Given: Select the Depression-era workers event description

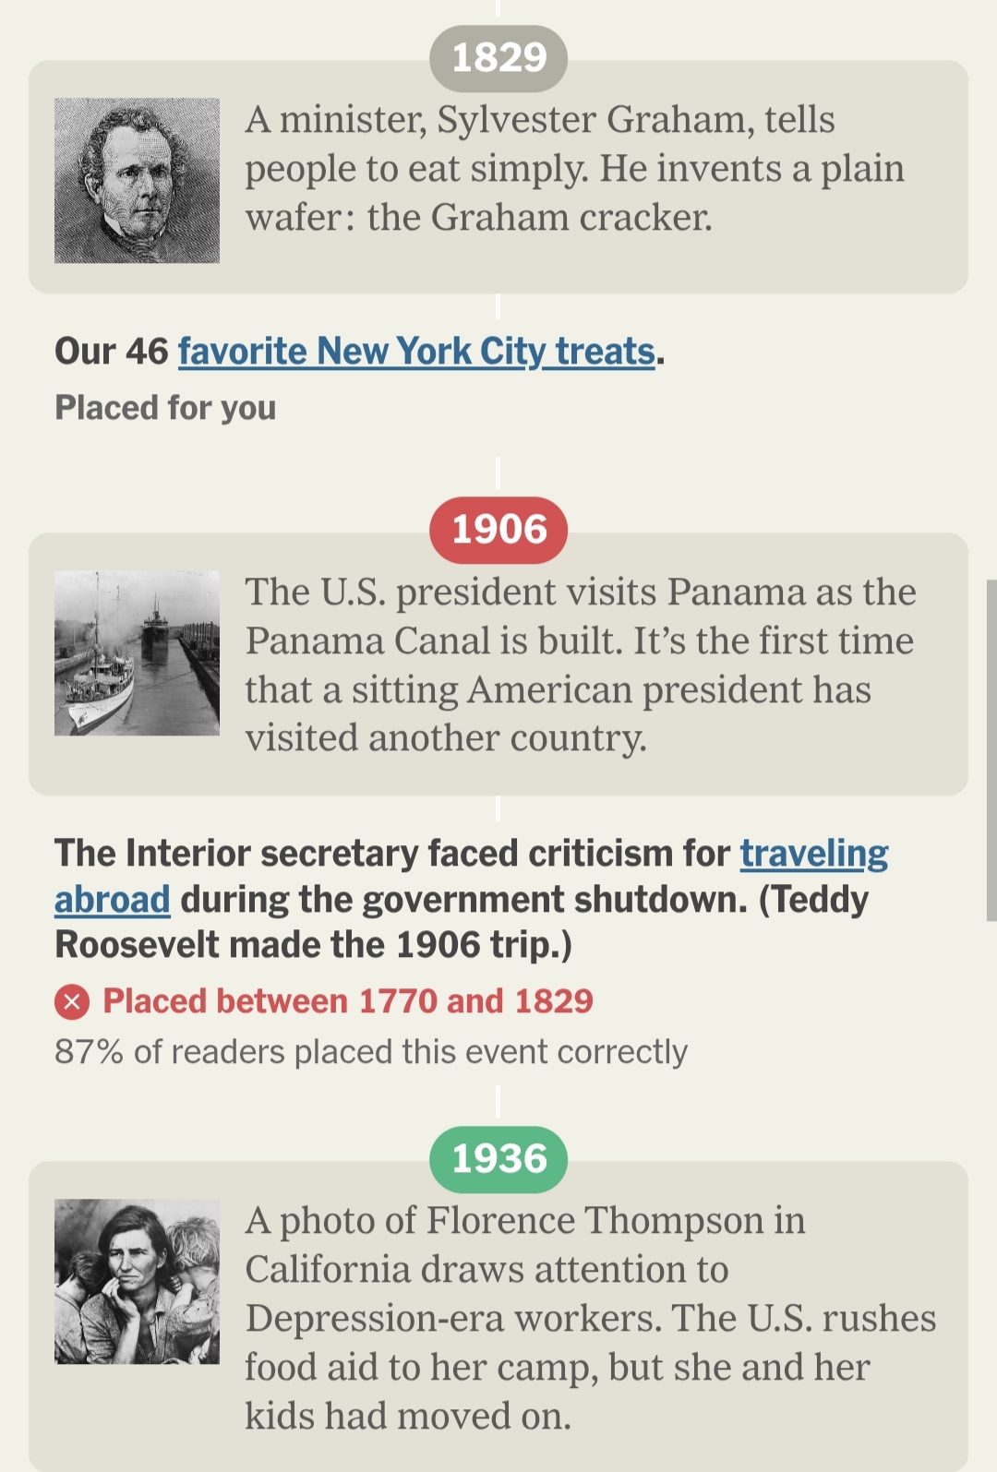Looking at the screenshot, I should (589, 1318).
